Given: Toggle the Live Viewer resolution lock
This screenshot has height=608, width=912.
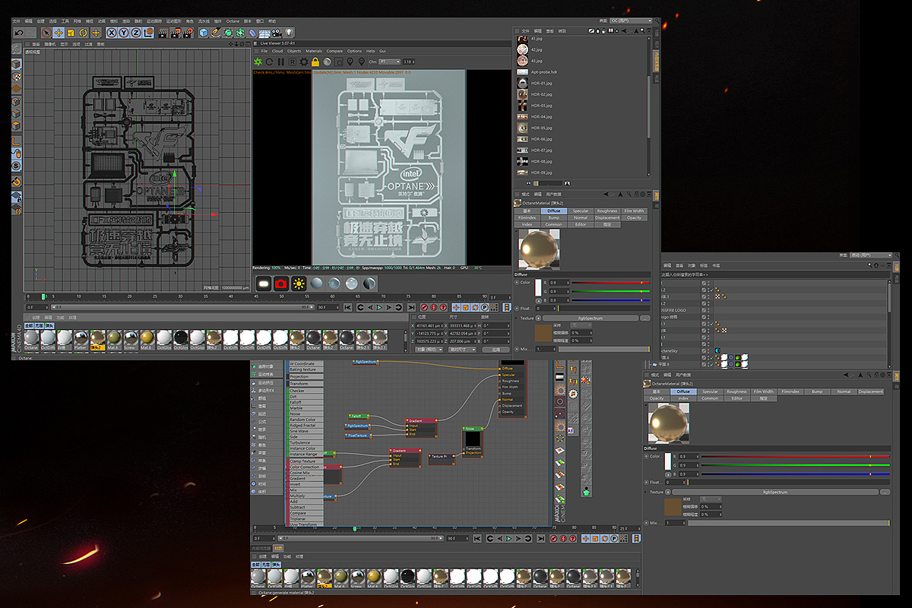Looking at the screenshot, I should pyautogui.click(x=315, y=62).
